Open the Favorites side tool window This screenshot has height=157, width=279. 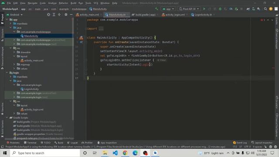point(2,109)
